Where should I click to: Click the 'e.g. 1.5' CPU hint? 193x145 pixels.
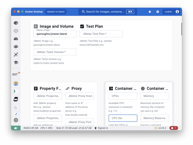tap(113, 111)
